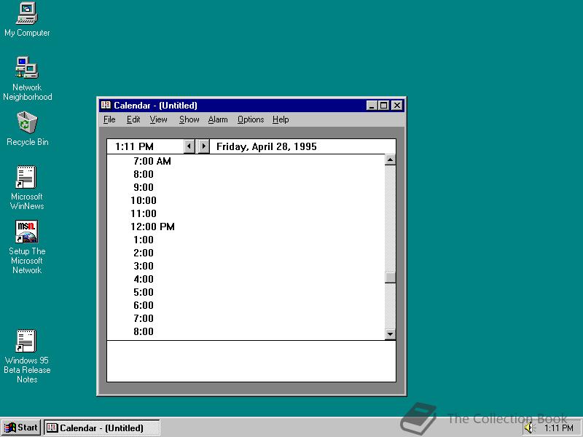Click the 11:00 appointment row
583x437 pixels.
pyautogui.click(x=246, y=213)
